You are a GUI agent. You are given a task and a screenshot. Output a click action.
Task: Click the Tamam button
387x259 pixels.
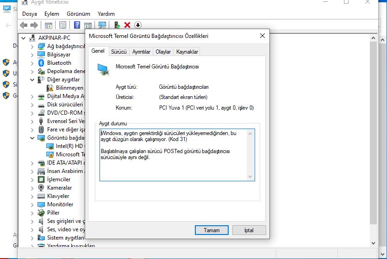click(x=212, y=230)
